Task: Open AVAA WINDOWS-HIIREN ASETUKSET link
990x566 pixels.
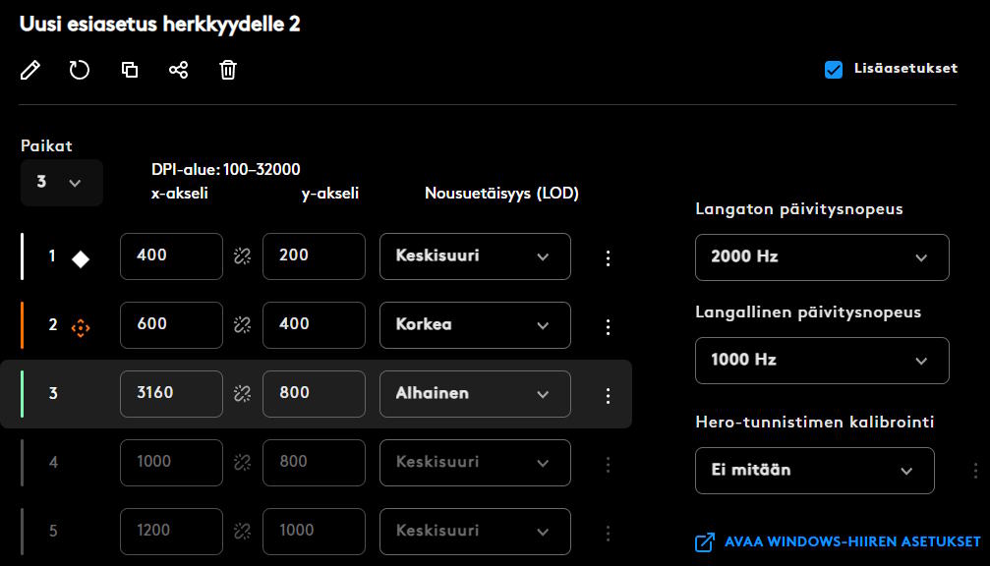Action: (x=838, y=542)
